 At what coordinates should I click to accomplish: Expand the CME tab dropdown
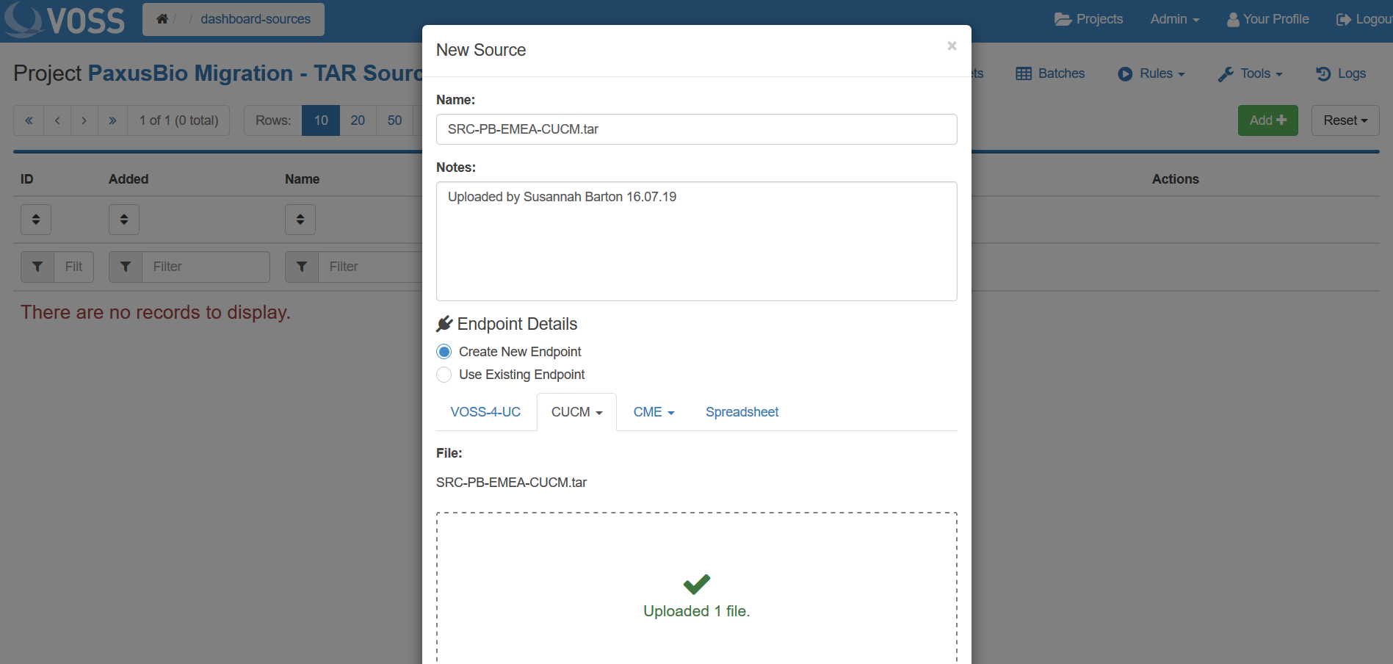click(654, 412)
